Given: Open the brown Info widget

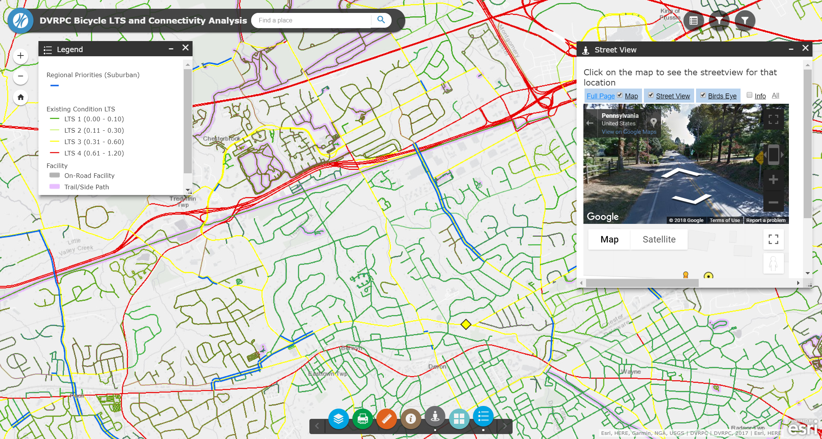Looking at the screenshot, I should (x=411, y=418).
